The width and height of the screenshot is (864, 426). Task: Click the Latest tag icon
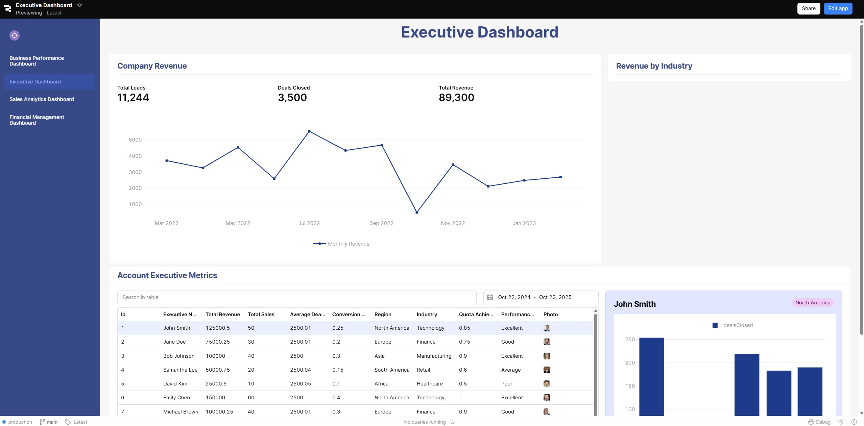tap(68, 422)
